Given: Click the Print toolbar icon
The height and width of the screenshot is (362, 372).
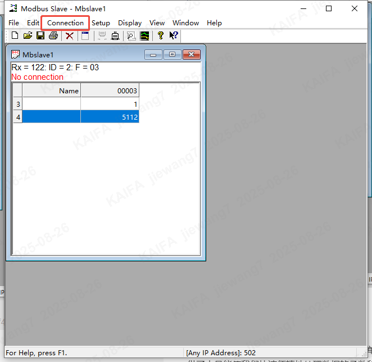Looking at the screenshot, I should click(x=53, y=35).
